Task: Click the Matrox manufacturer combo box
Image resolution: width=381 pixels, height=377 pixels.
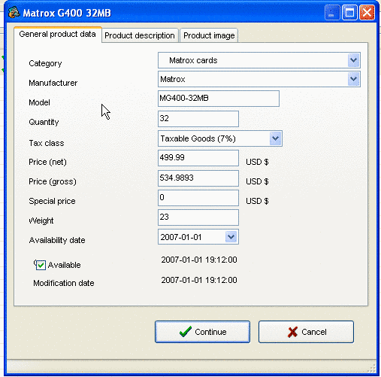Action: pyautogui.click(x=259, y=79)
